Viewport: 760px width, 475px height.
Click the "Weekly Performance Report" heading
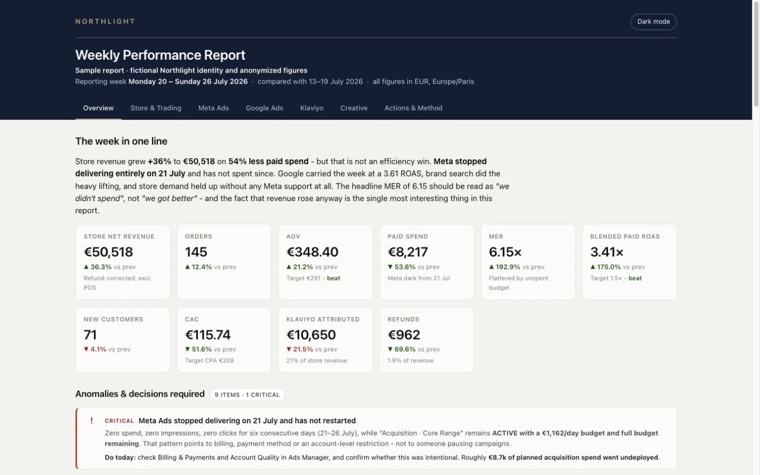click(x=160, y=55)
